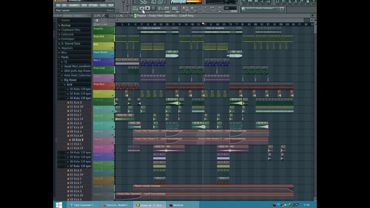Image resolution: width=370 pixels, height=208 pixels.
Task: Mute the Drop Kick track
Action: pyautogui.click(x=113, y=40)
